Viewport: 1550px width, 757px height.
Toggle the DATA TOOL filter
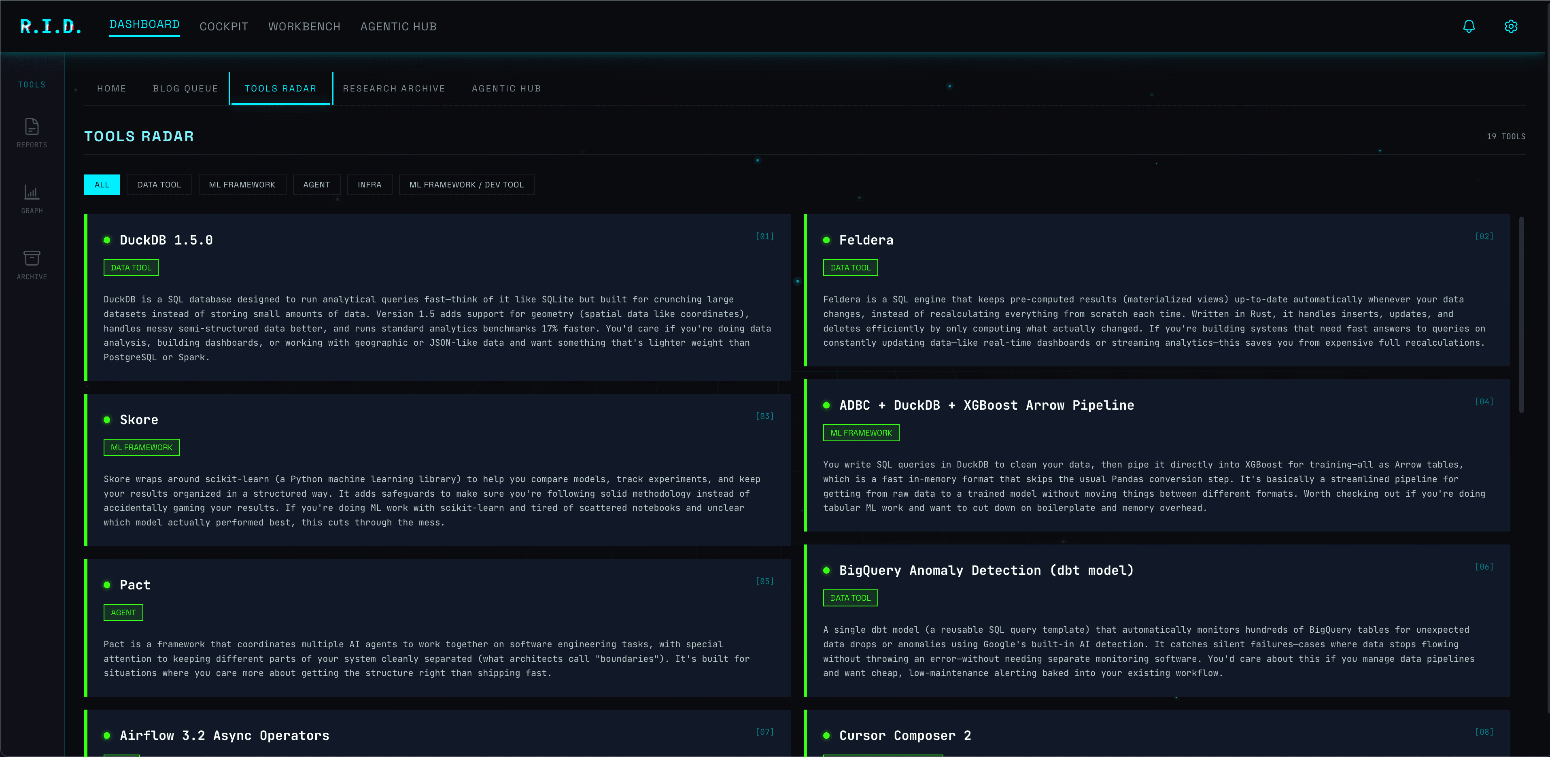[x=159, y=185]
